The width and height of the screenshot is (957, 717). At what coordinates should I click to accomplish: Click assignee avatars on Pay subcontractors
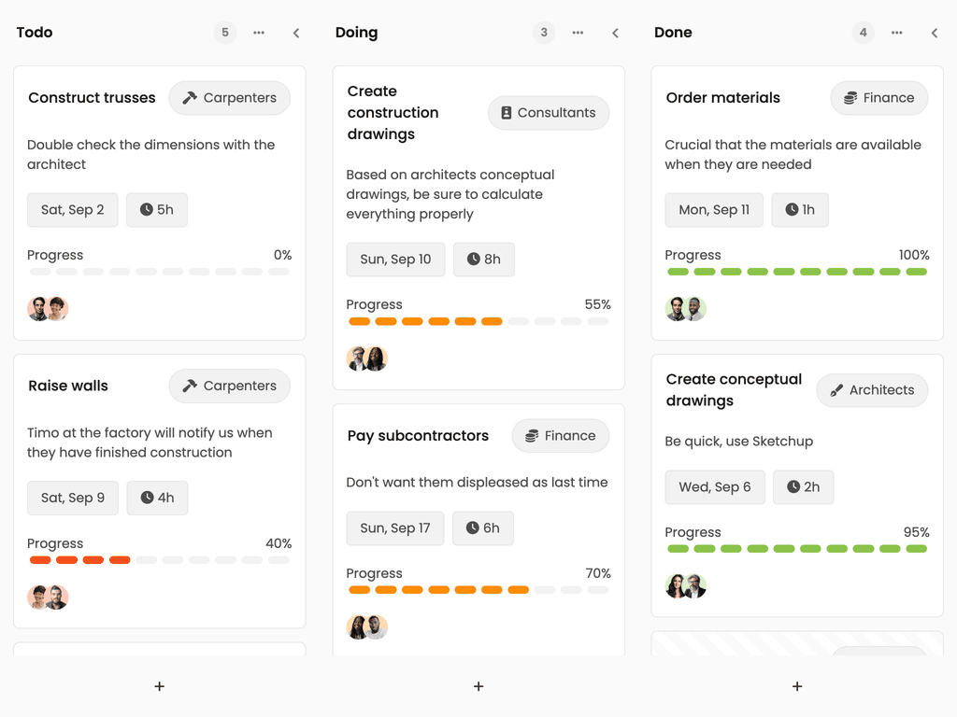(366, 627)
